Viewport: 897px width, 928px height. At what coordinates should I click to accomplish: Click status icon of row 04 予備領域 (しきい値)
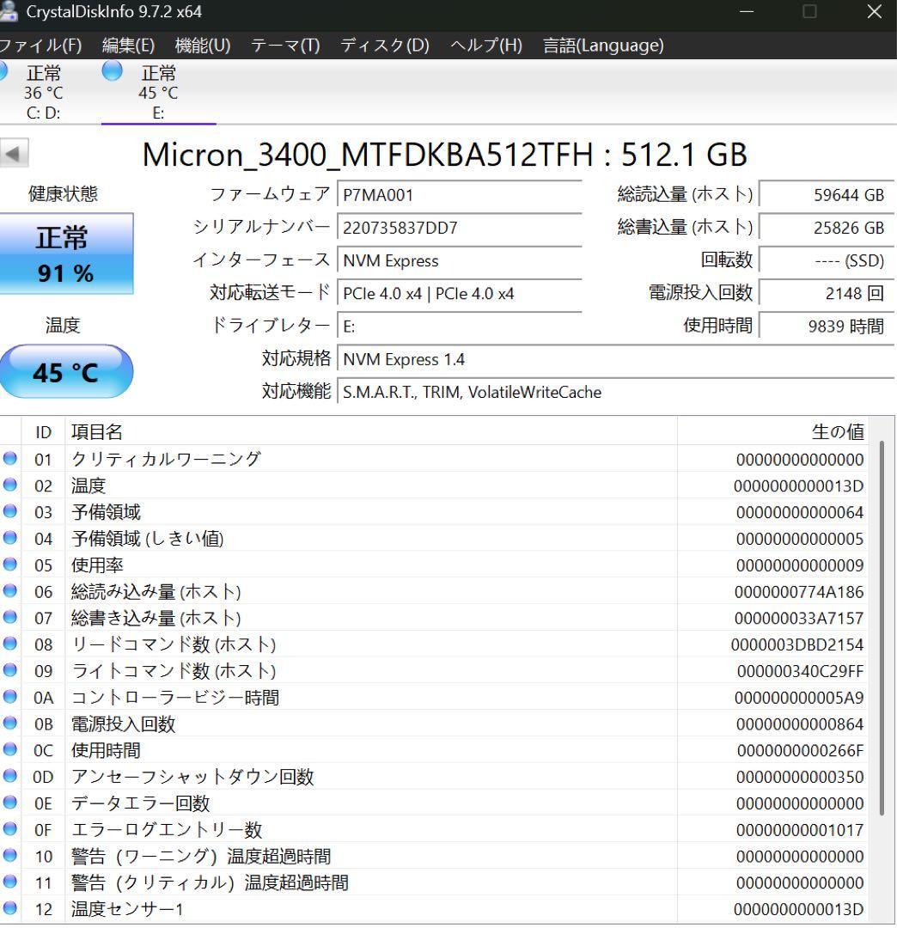pos(10,537)
